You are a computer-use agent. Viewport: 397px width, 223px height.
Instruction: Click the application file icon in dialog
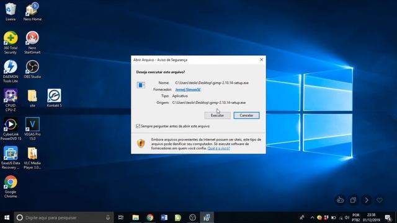click(141, 85)
